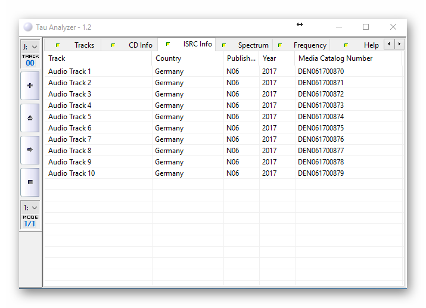Open the 1: mode speed dropdown

click(x=30, y=208)
